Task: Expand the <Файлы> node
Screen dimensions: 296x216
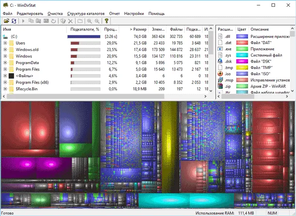Action: (x=5, y=76)
